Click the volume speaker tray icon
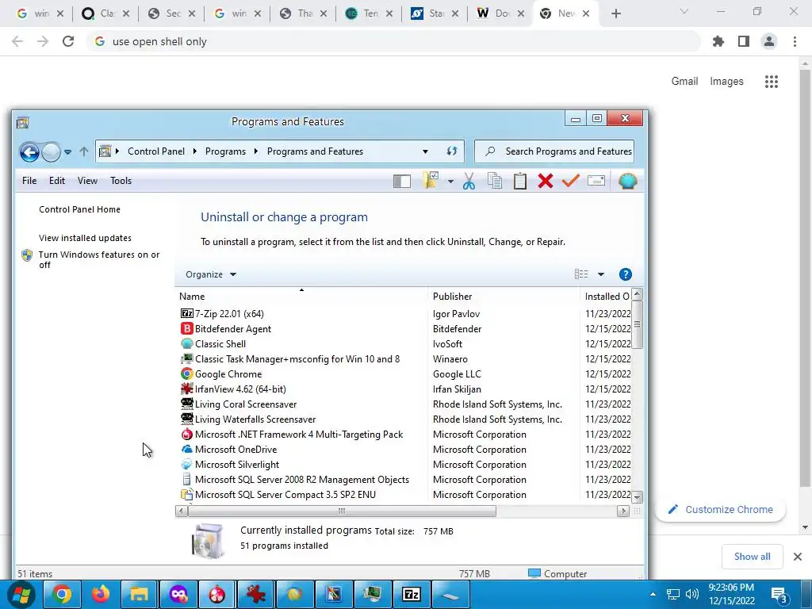The width and height of the screenshot is (812, 609). click(691, 594)
